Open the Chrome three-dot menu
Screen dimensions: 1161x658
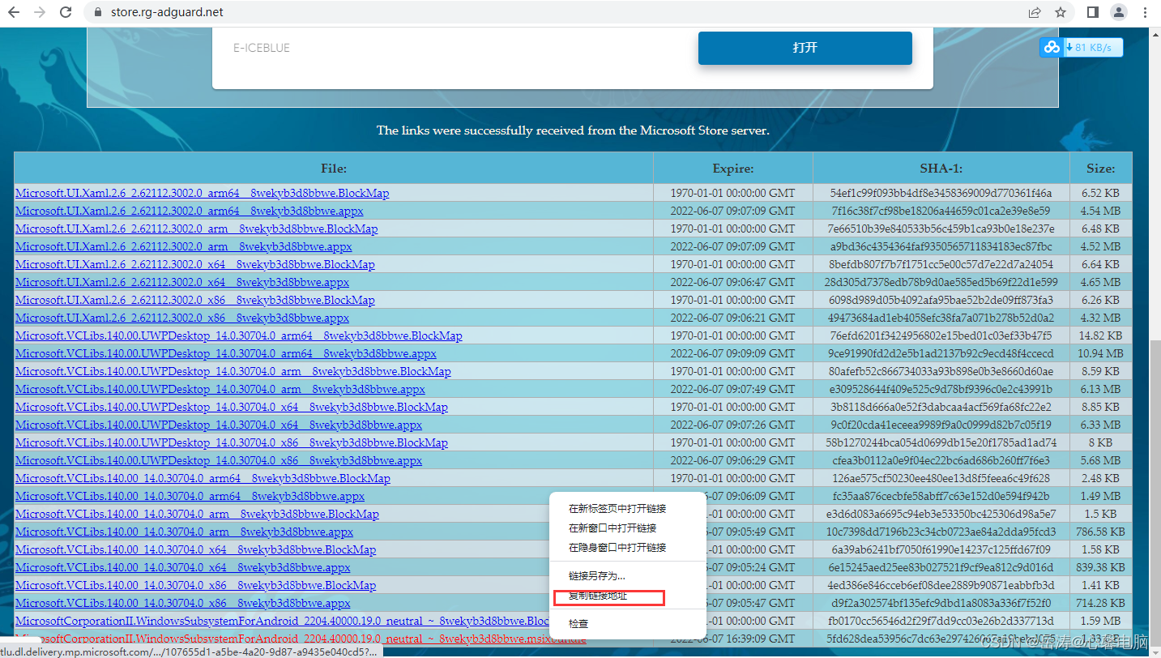point(1145,12)
